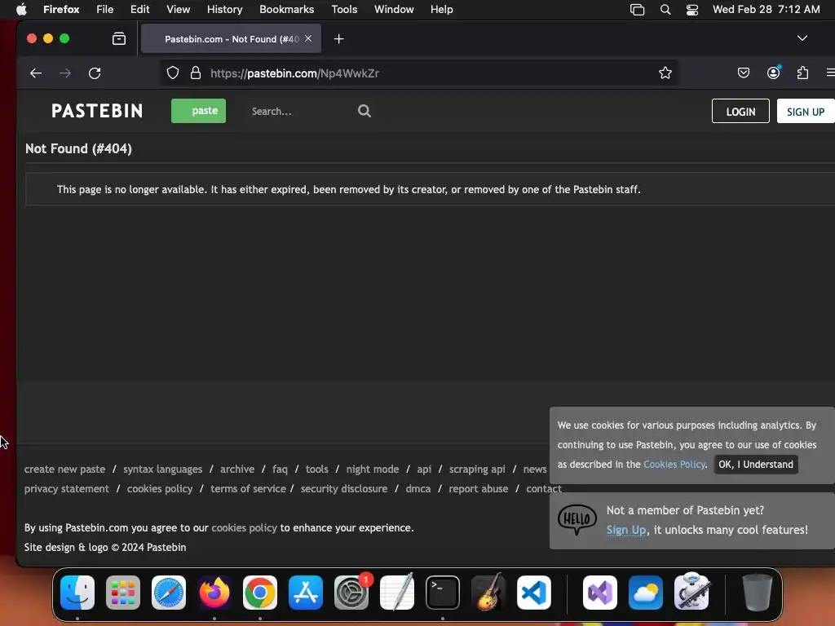Viewport: 835px width, 626px height.
Task: Open cookies policy link in footer row
Action: pyautogui.click(x=160, y=489)
